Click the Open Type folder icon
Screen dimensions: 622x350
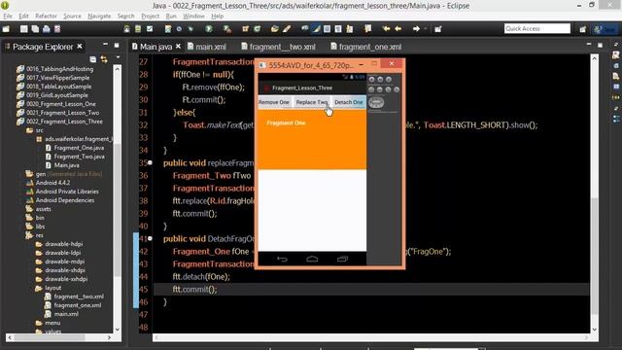coord(274,29)
